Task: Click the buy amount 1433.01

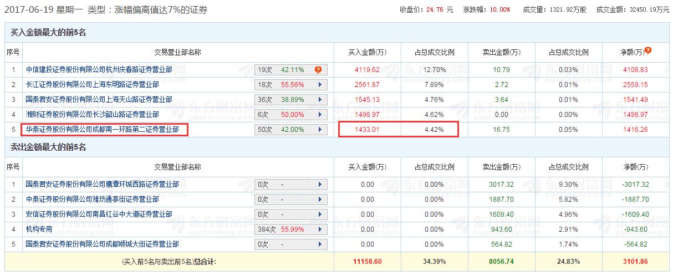Action: click(x=367, y=130)
